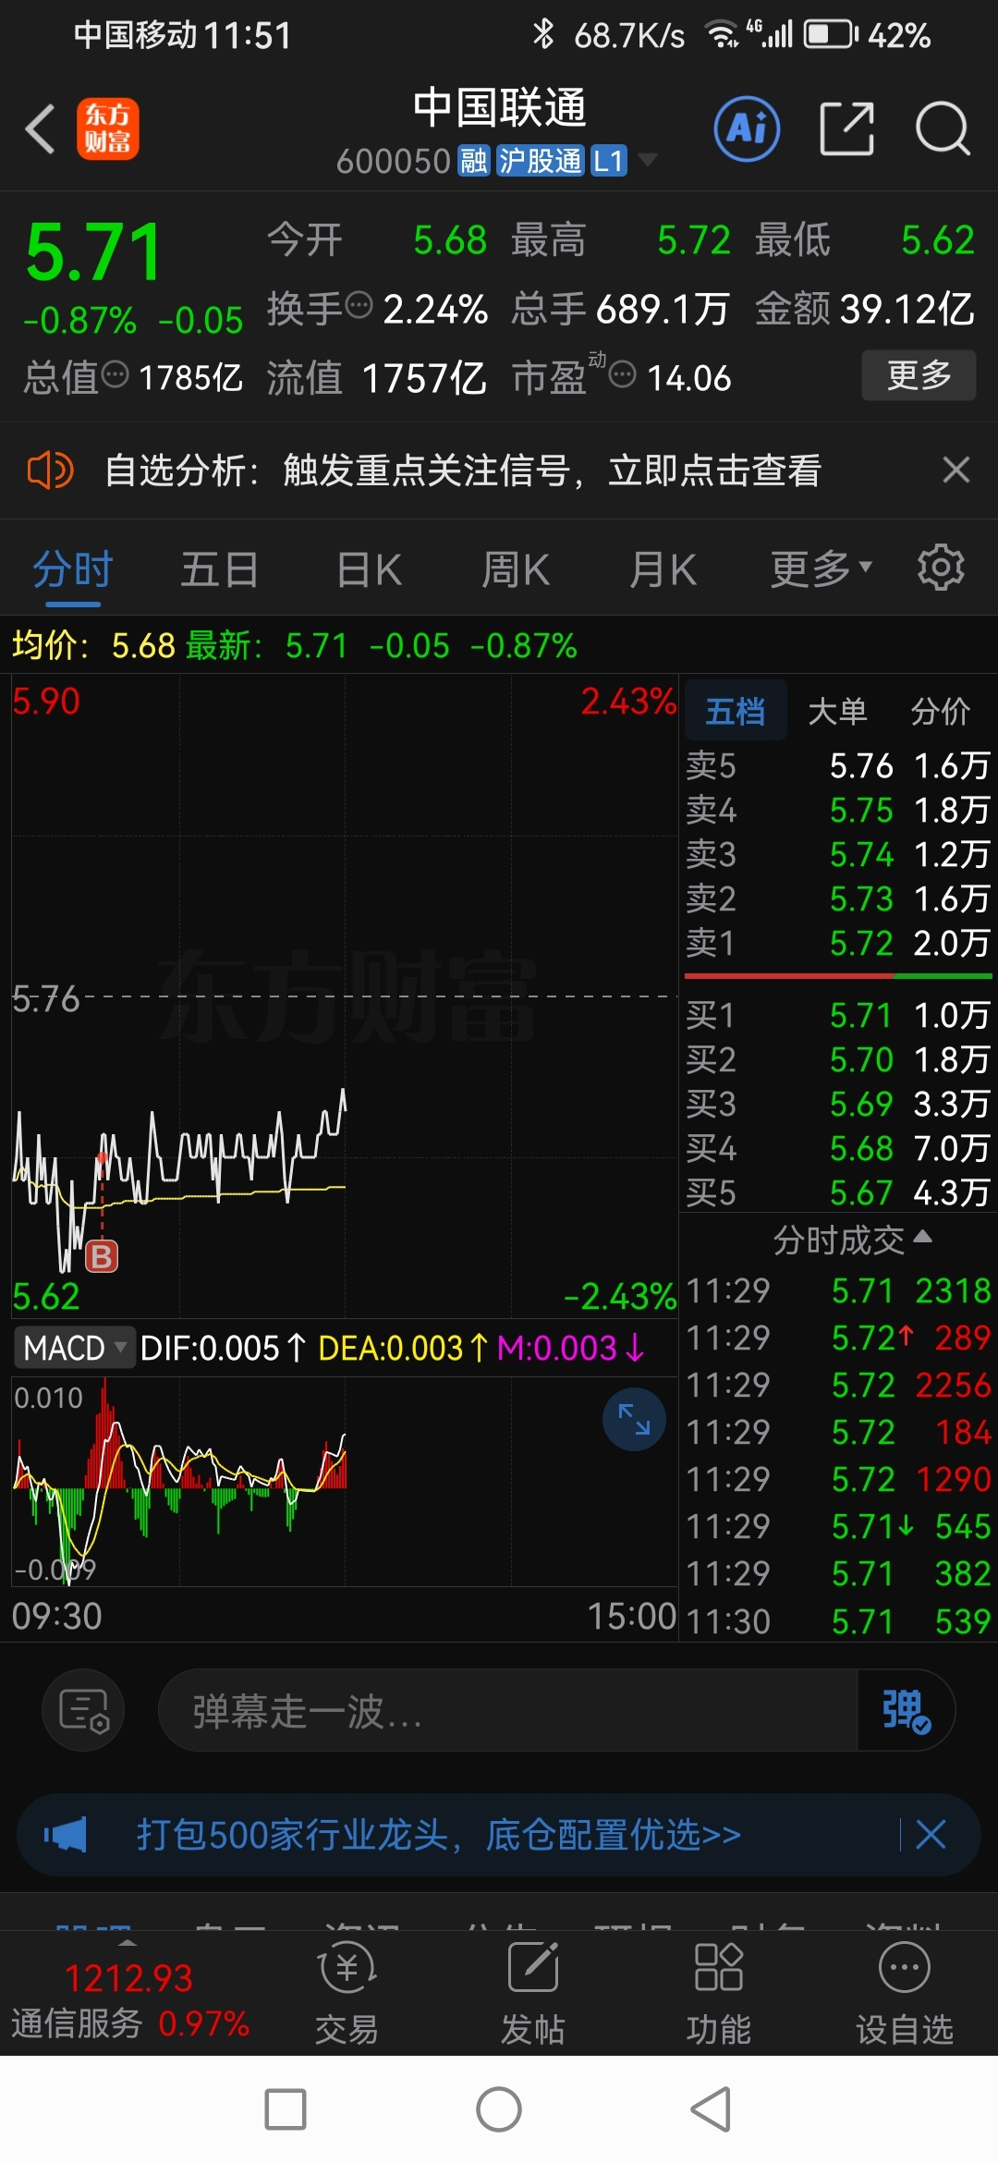Open the 东方财富 home logo icon
The height and width of the screenshot is (2163, 998).
pos(107,129)
